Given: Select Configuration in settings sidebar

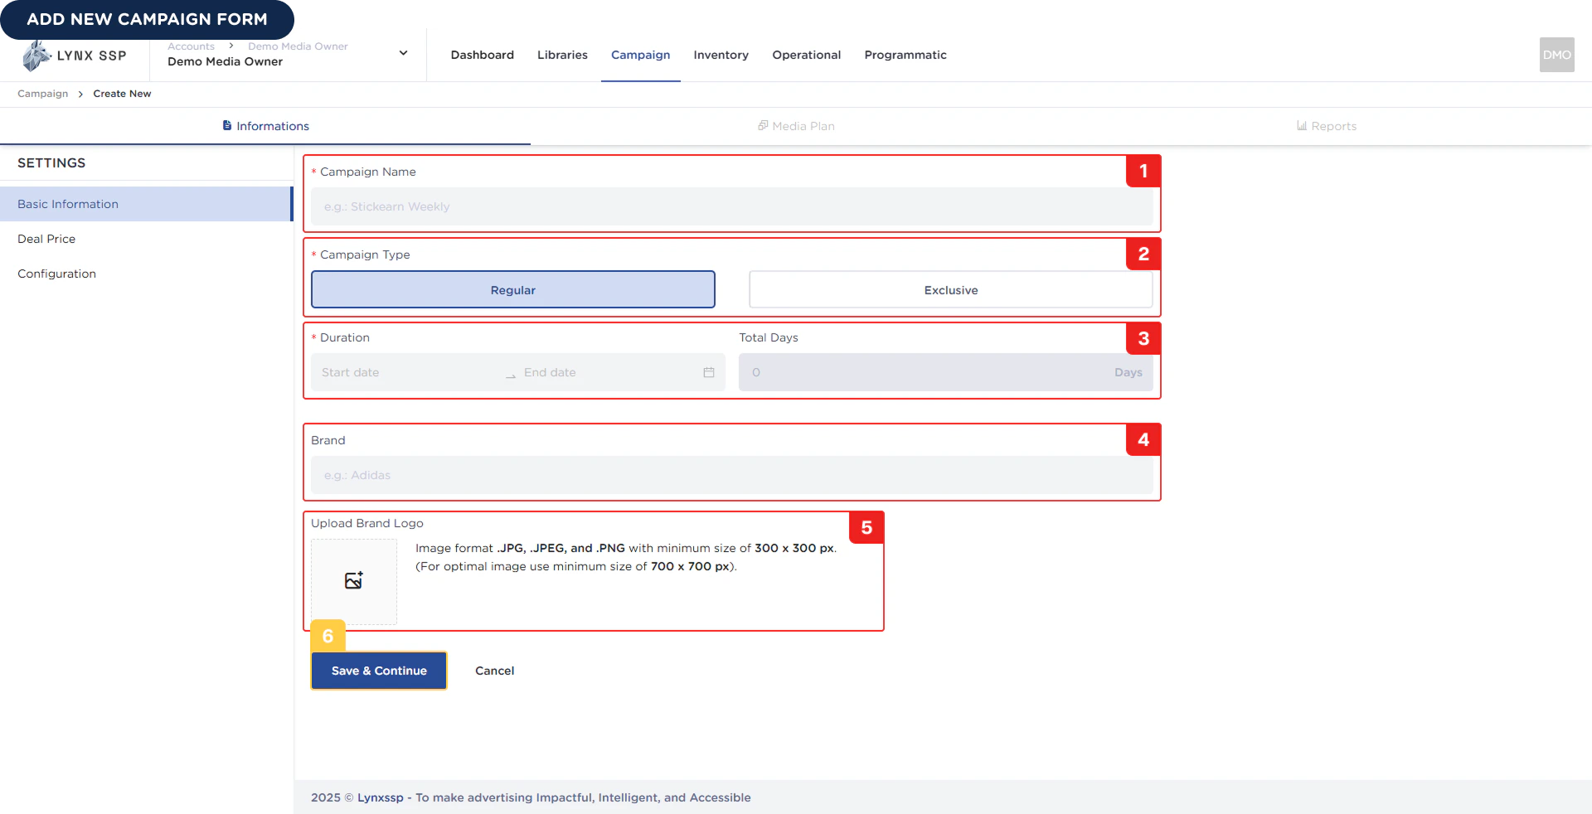Looking at the screenshot, I should pyautogui.click(x=146, y=274).
